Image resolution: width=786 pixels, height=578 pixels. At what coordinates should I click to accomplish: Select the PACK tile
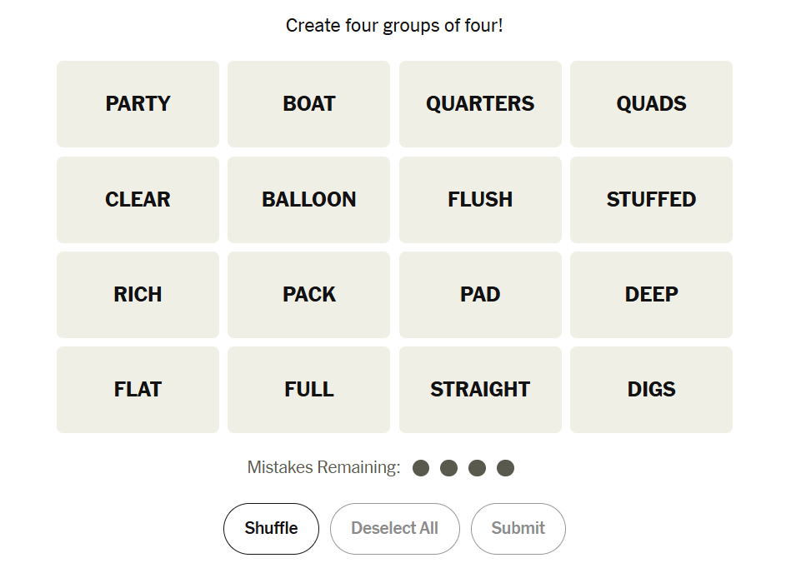pyautogui.click(x=308, y=295)
